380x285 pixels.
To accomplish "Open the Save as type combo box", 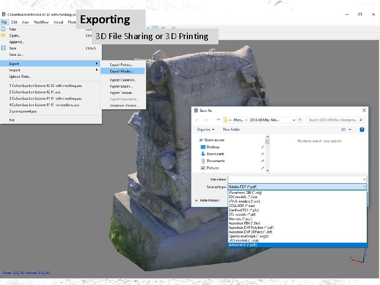I will click(297, 187).
